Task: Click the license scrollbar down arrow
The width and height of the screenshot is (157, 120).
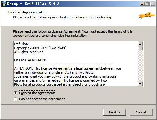Action: [140, 84]
